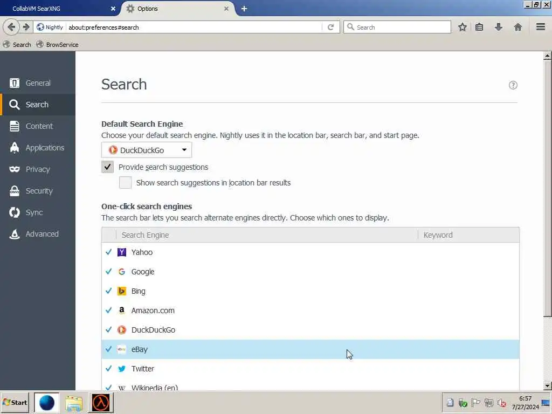Open the Sync preferences section
Viewport: 552px width, 414px height.
pyautogui.click(x=38, y=212)
